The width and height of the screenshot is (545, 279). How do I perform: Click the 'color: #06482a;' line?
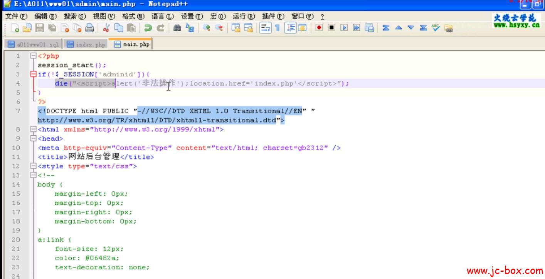click(x=87, y=258)
